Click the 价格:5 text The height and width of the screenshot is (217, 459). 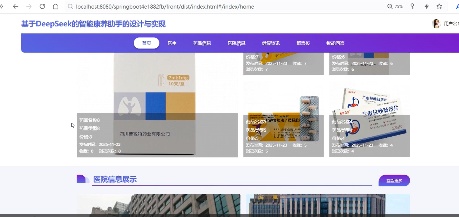[252, 138]
